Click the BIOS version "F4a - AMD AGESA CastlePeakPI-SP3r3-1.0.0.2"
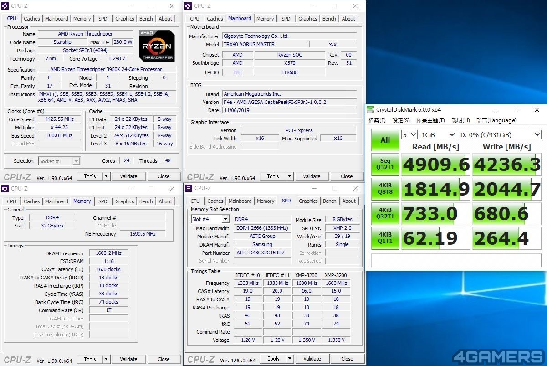 [289, 102]
